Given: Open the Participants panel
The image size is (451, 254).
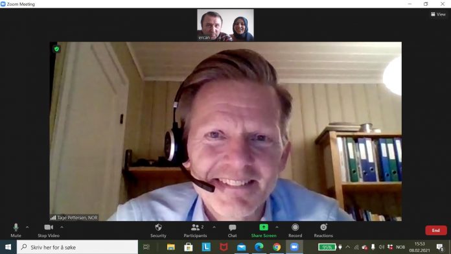Looking at the screenshot, I should click(x=195, y=231).
